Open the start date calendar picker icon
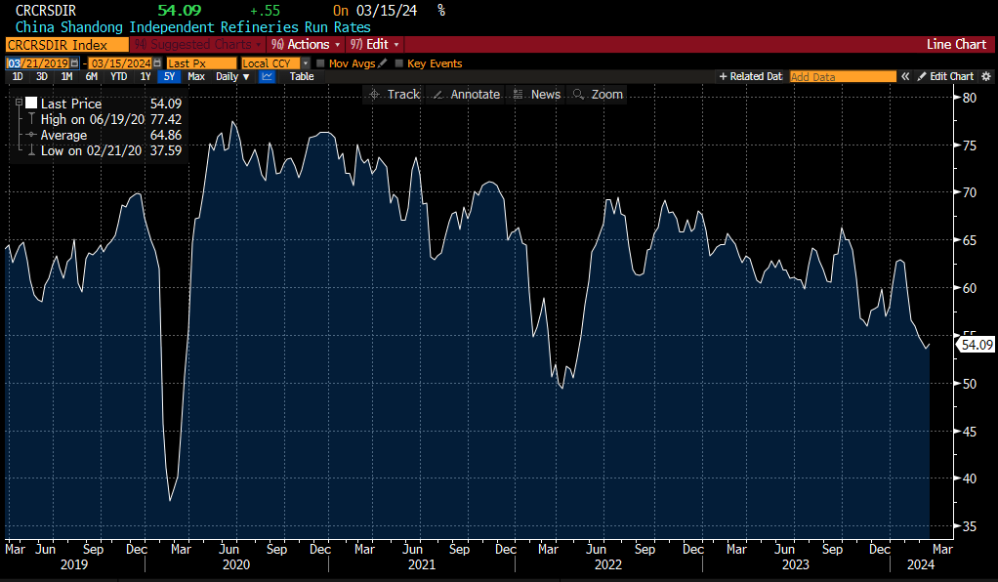Viewport: 998px width, 582px height. point(74,63)
